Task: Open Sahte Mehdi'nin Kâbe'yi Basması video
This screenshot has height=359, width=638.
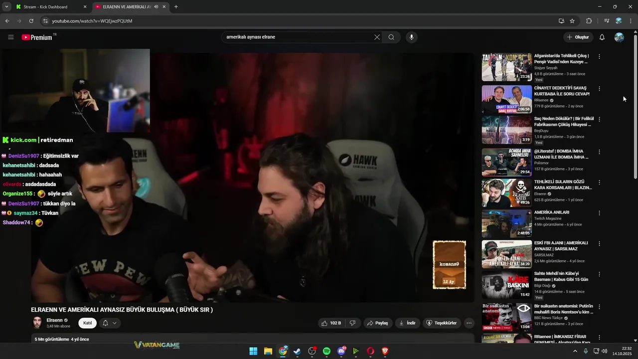Action: click(x=561, y=276)
